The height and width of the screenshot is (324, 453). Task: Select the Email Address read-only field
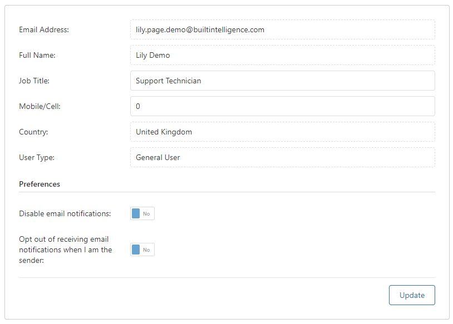point(283,29)
